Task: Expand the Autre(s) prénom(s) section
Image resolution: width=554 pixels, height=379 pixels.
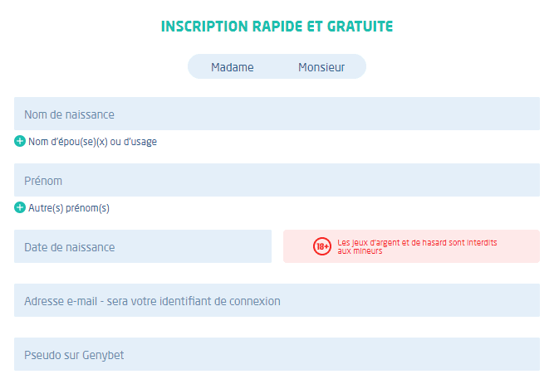Action: pyautogui.click(x=69, y=208)
